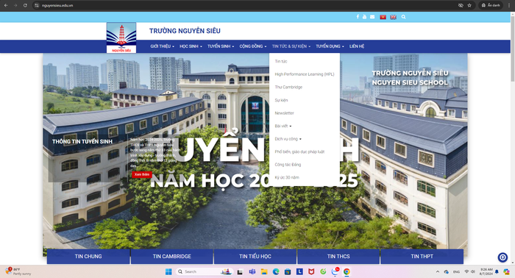Image resolution: width=515 pixels, height=278 pixels.
Task: Expand the Dịch vụ công submenu
Action: point(288,139)
